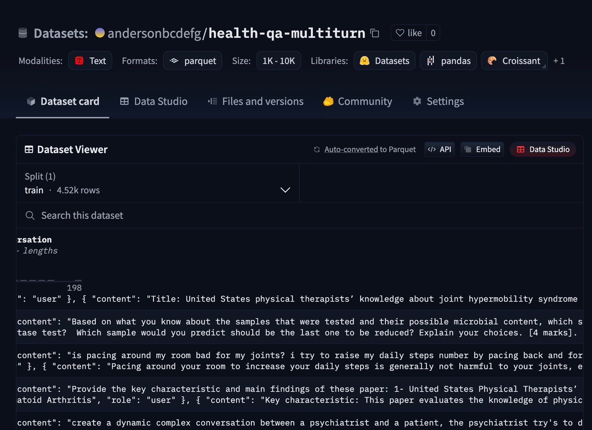Open Files and versions tab

256,101
